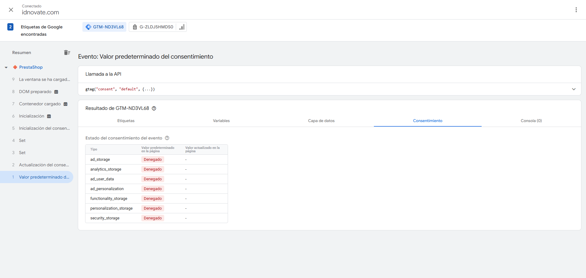Open the Resumen summary view
This screenshot has height=278, width=586.
tap(22, 52)
